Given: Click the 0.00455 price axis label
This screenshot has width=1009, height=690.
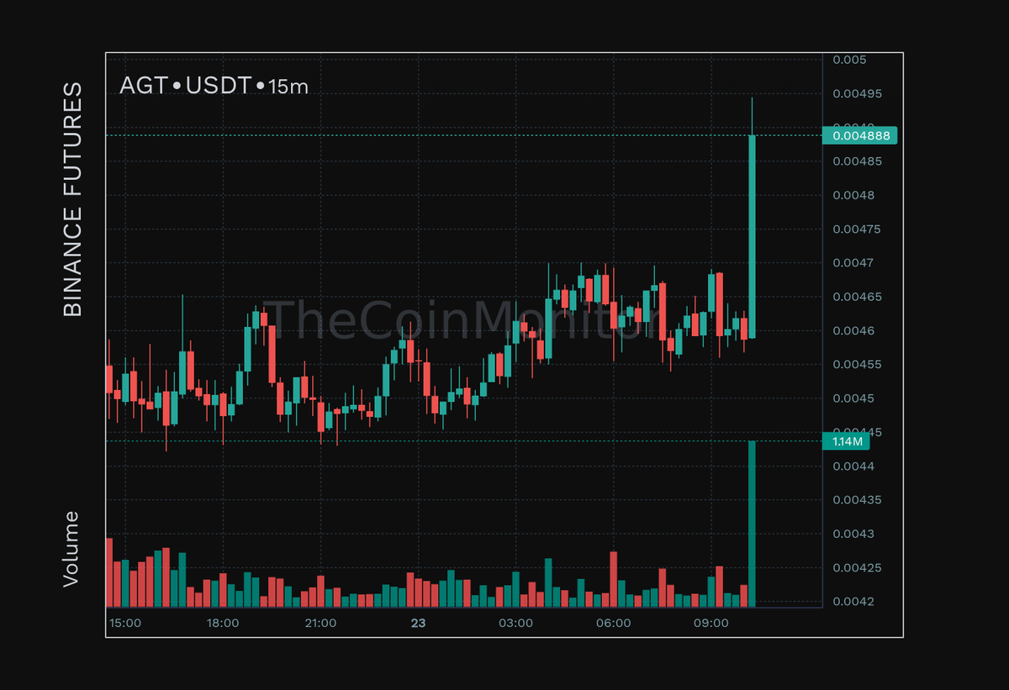Looking at the screenshot, I should click(857, 365).
